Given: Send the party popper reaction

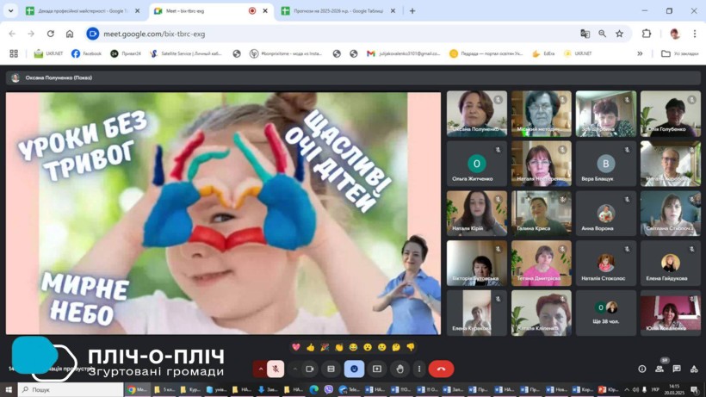Looking at the screenshot, I should [x=325, y=347].
